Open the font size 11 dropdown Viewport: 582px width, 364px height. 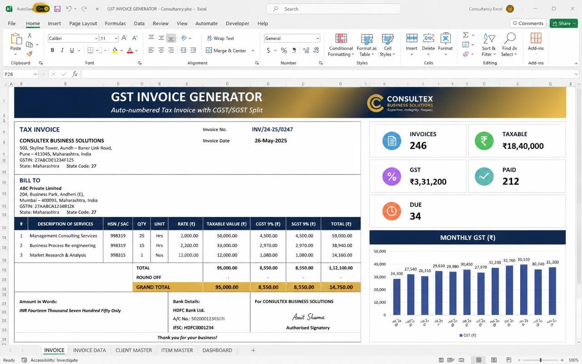[116, 38]
